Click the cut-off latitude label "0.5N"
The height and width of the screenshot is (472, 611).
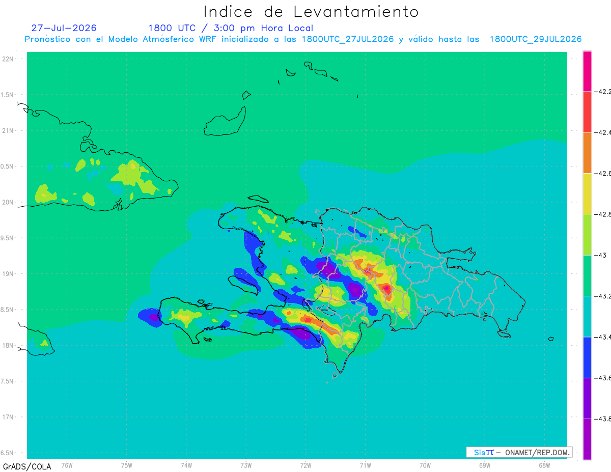point(8,166)
